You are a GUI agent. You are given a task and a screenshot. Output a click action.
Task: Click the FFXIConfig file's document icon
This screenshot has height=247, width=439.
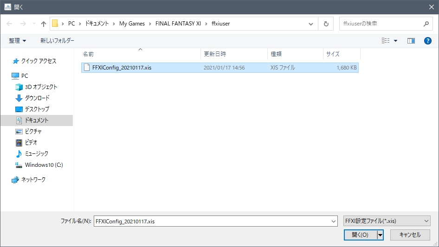pyautogui.click(x=87, y=67)
